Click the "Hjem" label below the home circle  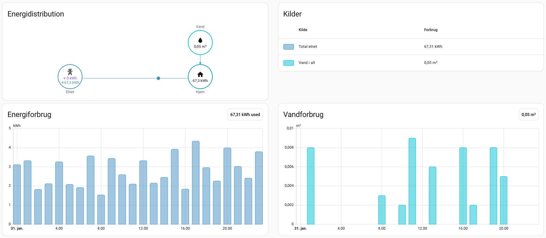click(x=200, y=92)
